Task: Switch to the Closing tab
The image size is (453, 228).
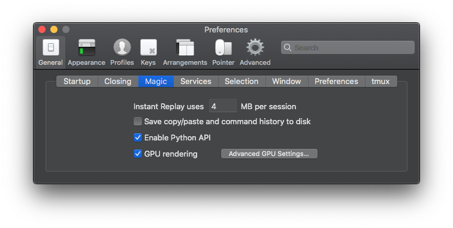Action: click(x=118, y=82)
